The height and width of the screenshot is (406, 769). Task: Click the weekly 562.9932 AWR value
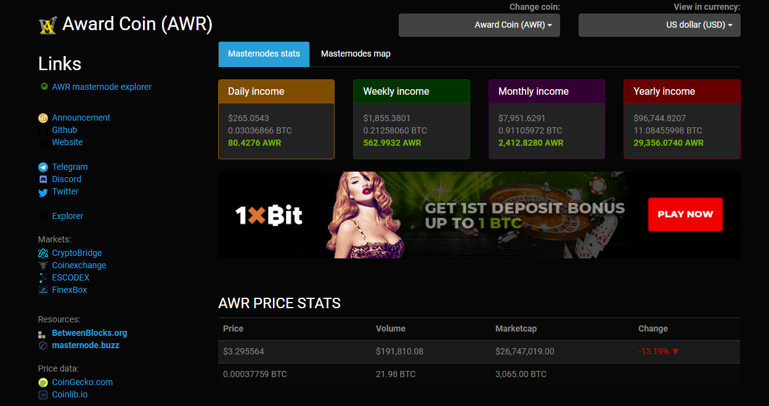tap(392, 143)
